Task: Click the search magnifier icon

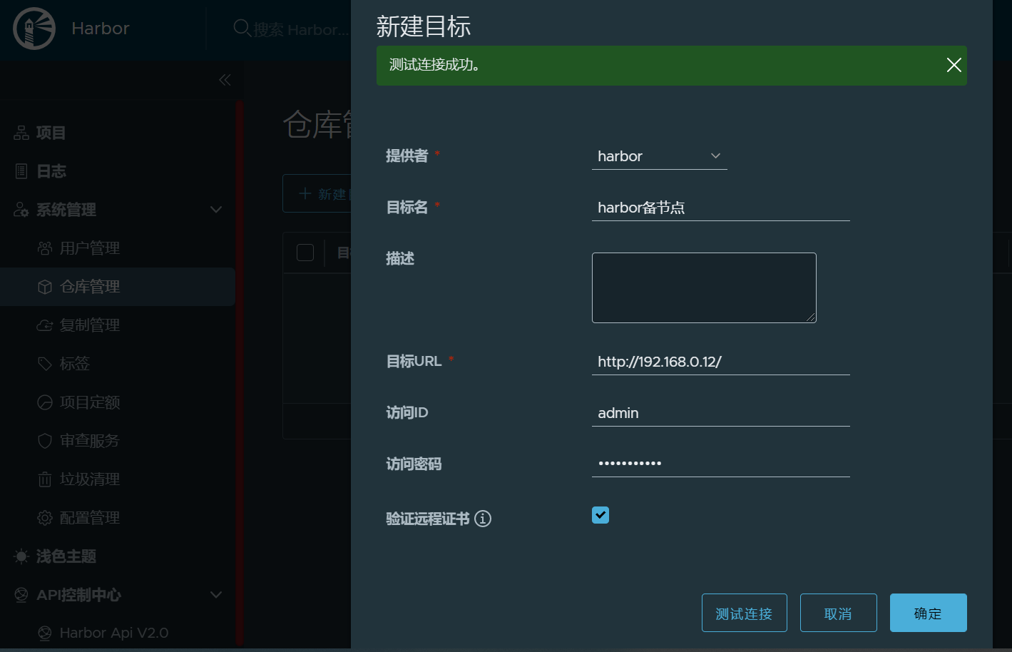Action: [242, 29]
